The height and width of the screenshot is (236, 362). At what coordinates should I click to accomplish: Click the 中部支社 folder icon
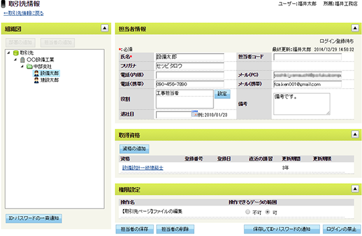click(29, 67)
